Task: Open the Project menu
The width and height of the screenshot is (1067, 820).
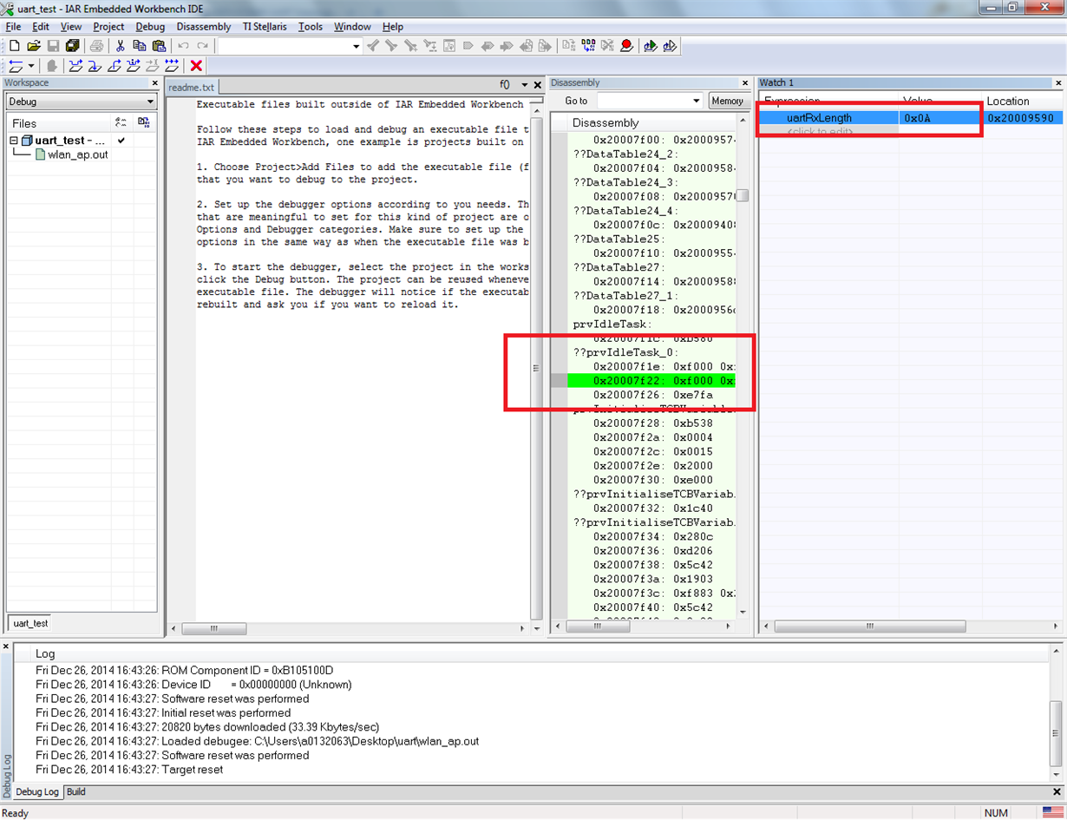Action: tap(108, 27)
